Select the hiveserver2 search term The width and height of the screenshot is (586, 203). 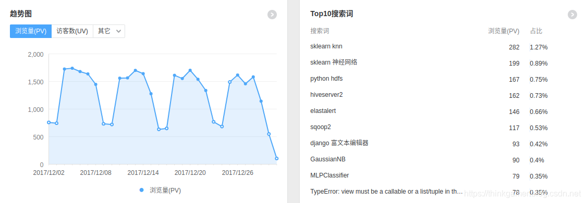coord(326,94)
